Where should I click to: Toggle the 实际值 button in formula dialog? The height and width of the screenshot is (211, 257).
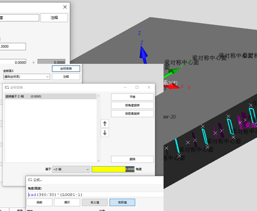click(122, 202)
